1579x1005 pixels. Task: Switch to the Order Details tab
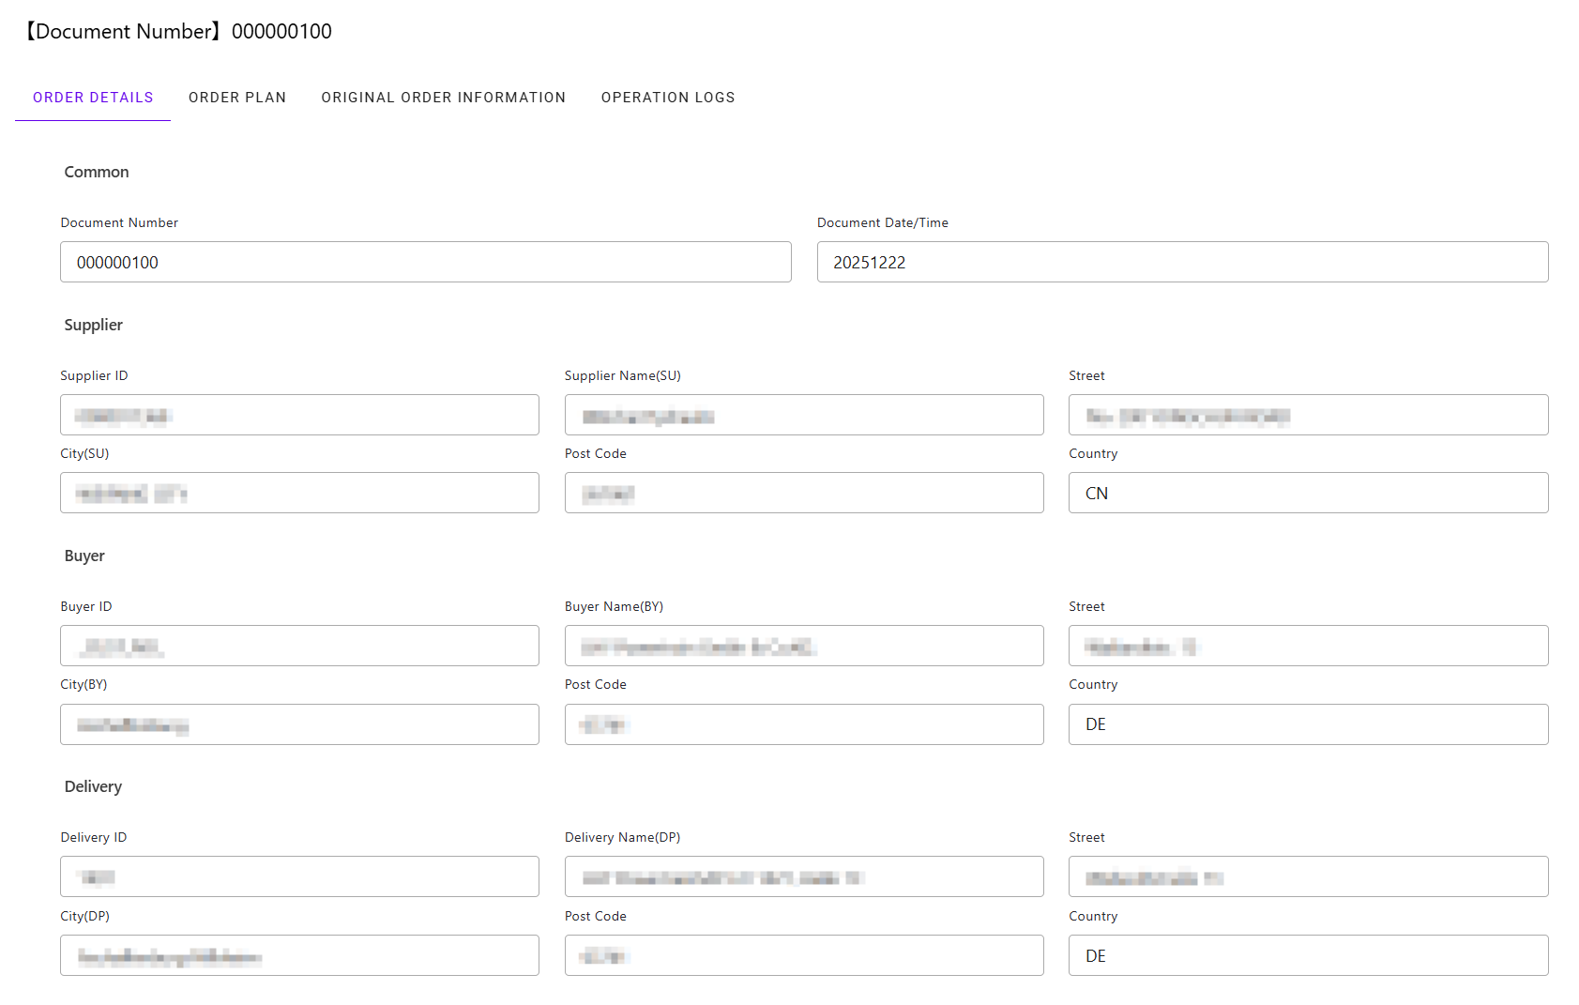pyautogui.click(x=93, y=98)
